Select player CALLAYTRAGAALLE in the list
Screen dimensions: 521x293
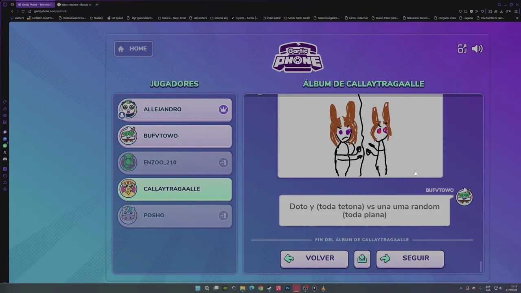tap(175, 189)
